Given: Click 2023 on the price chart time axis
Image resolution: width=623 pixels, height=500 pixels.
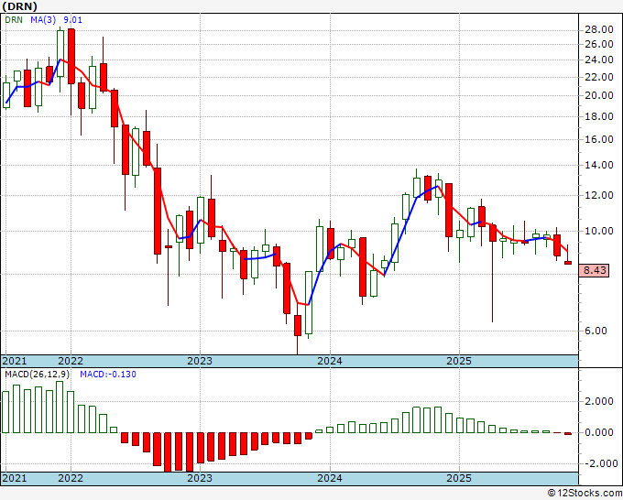Looking at the screenshot, I should click(x=200, y=361).
